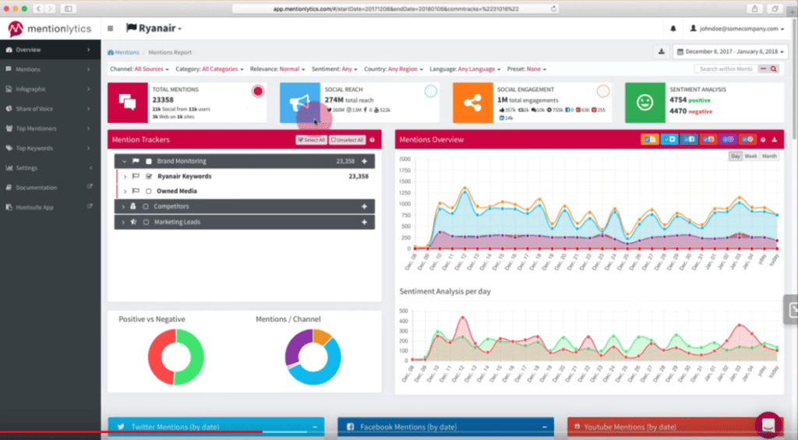
Task: Open the johndoe@somecompany.com account menu
Action: point(736,29)
